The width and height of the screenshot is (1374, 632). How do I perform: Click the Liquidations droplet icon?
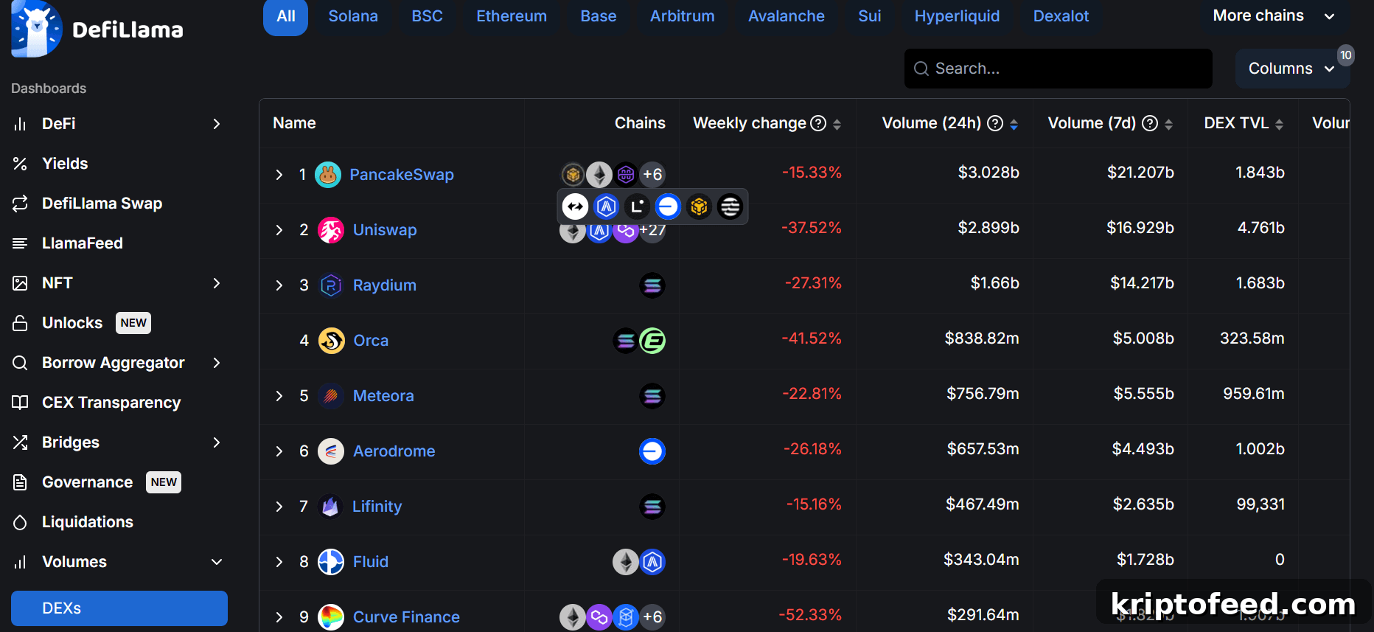click(20, 522)
